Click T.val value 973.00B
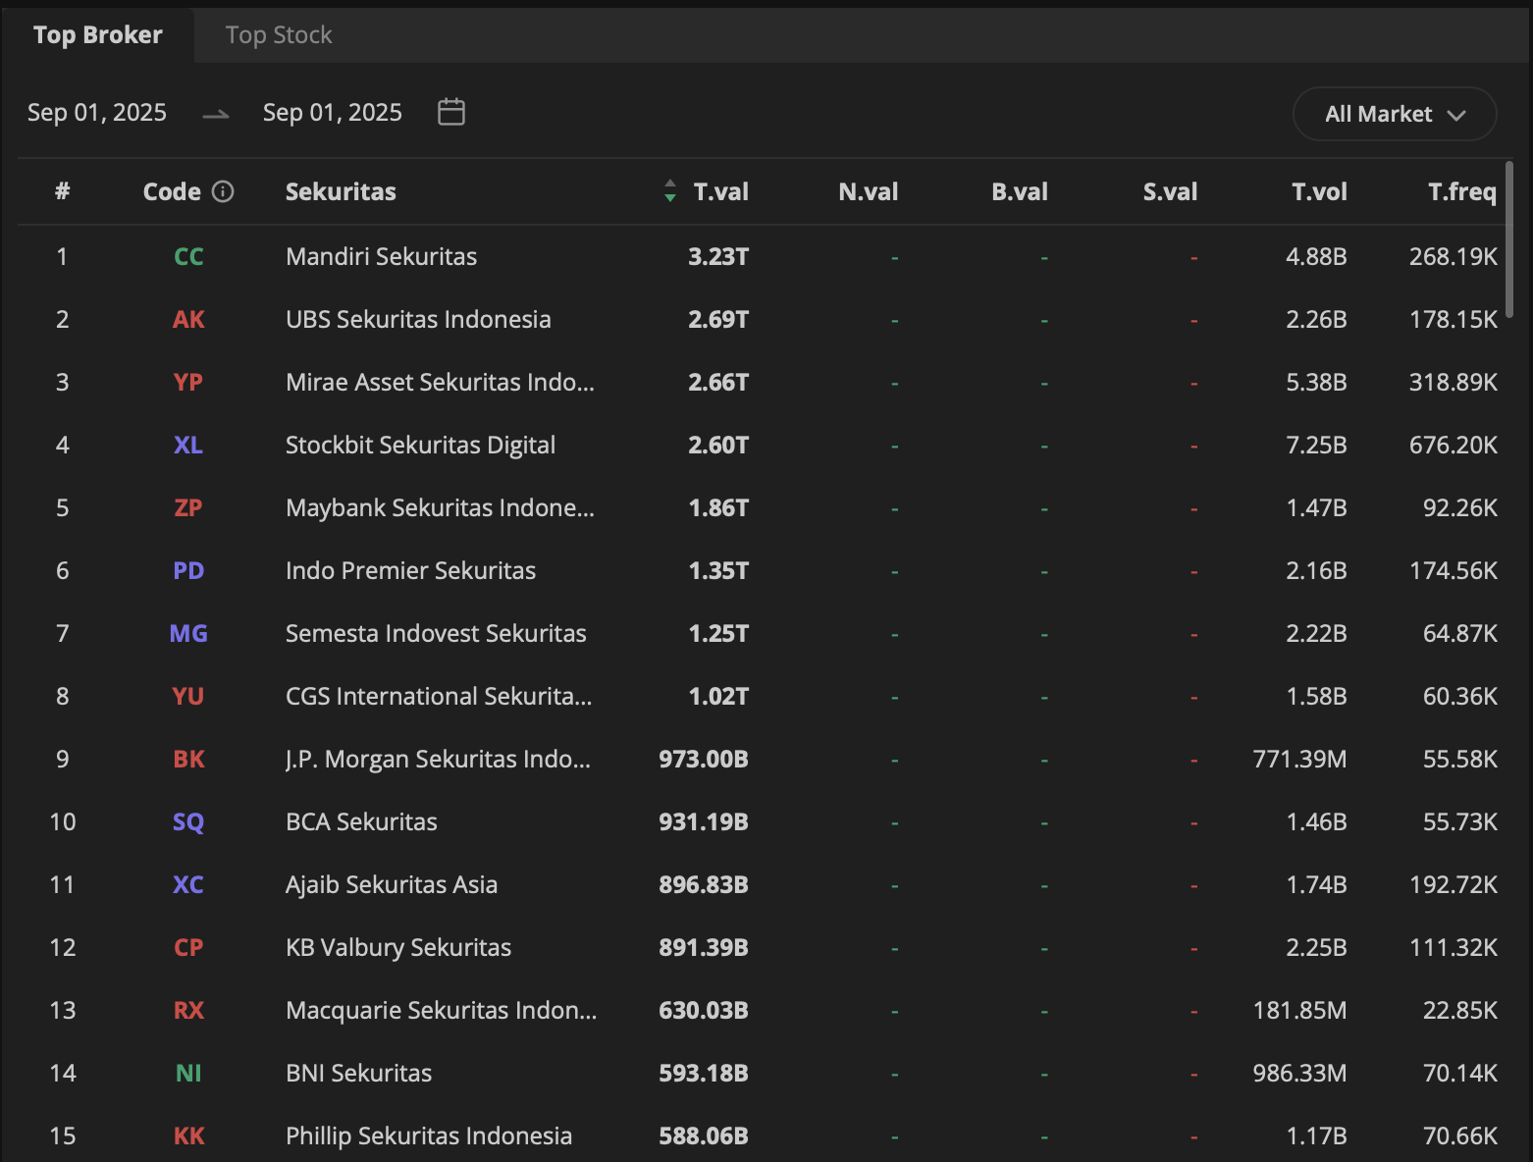This screenshot has width=1533, height=1162. coord(704,760)
